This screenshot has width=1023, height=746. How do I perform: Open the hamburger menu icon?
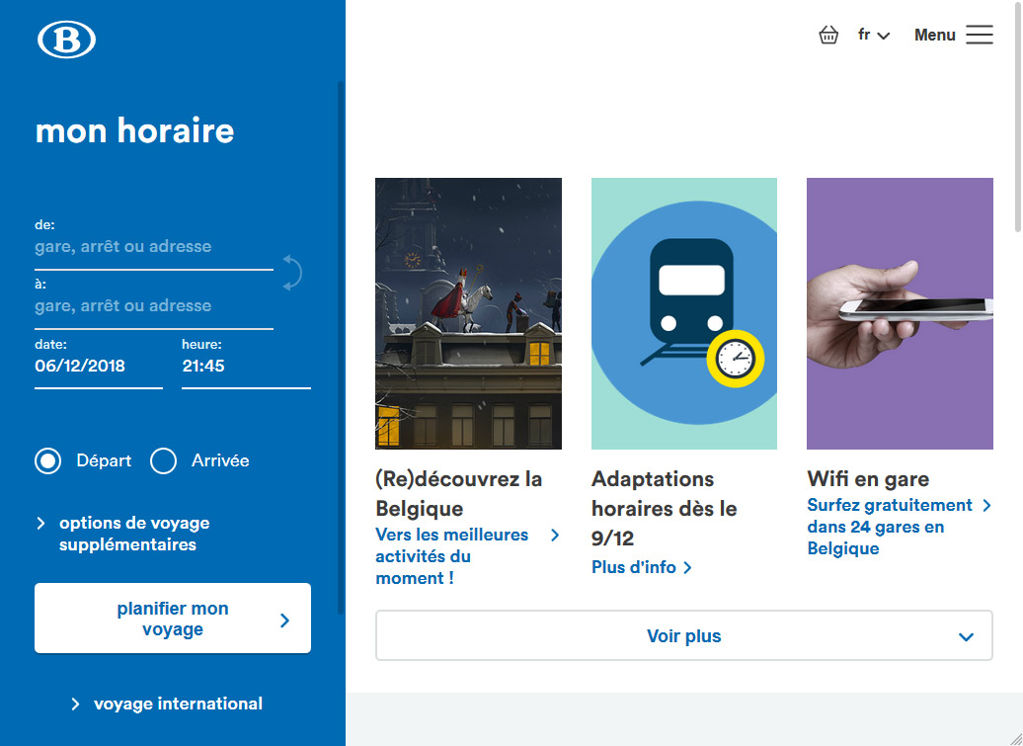[980, 35]
